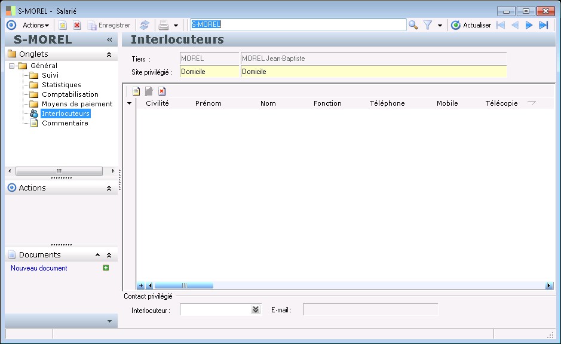The width and height of the screenshot is (561, 344).
Task: Click the Site privilégié Domicile description field
Action: [x=374, y=72]
